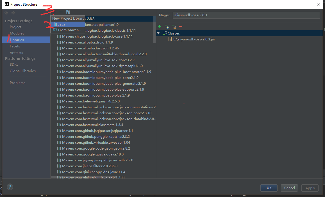This screenshot has height=197, width=325.
Task: Click the help question mark button
Action: click(10, 187)
